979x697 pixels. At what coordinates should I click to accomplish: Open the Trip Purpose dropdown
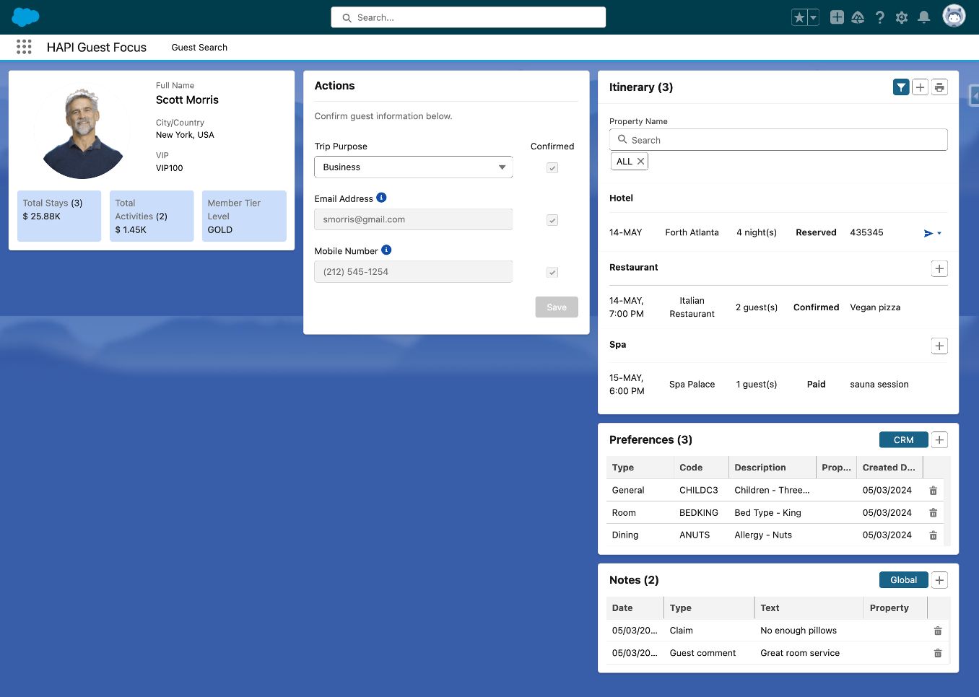tap(413, 167)
